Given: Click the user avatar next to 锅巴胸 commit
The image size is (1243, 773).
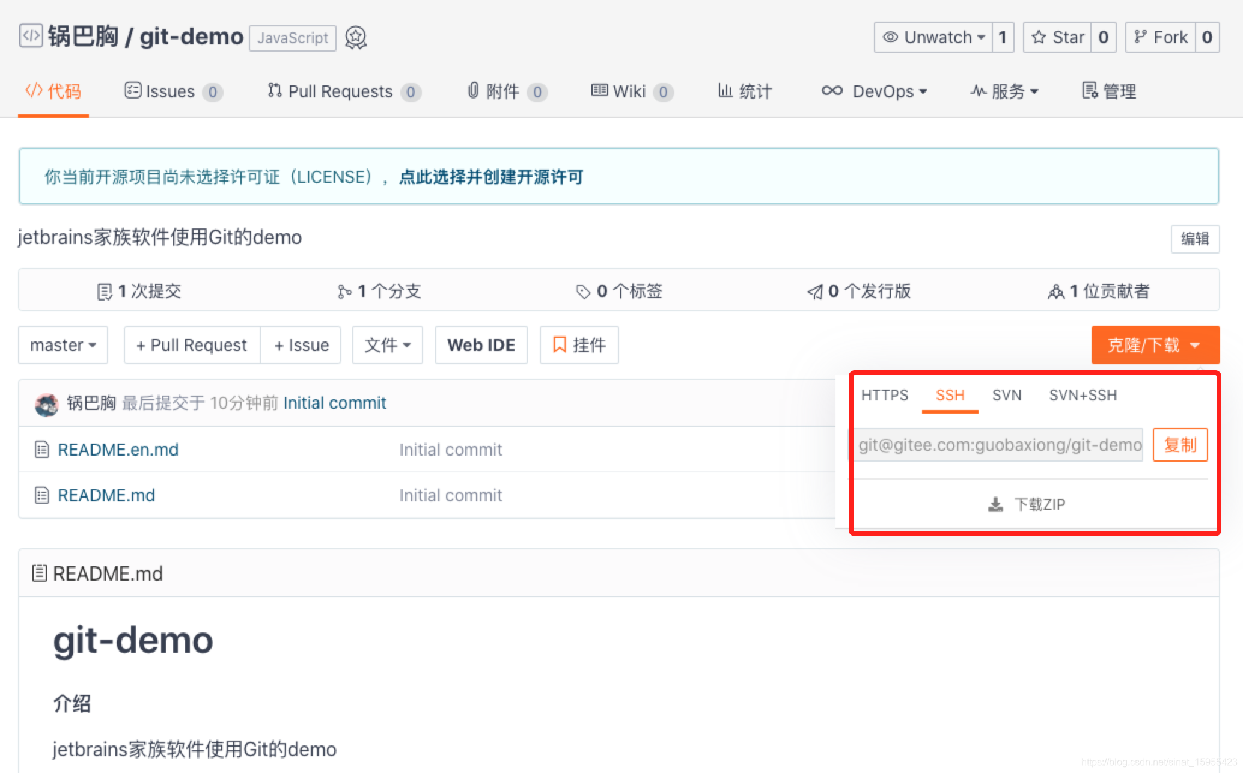Looking at the screenshot, I should [x=47, y=403].
